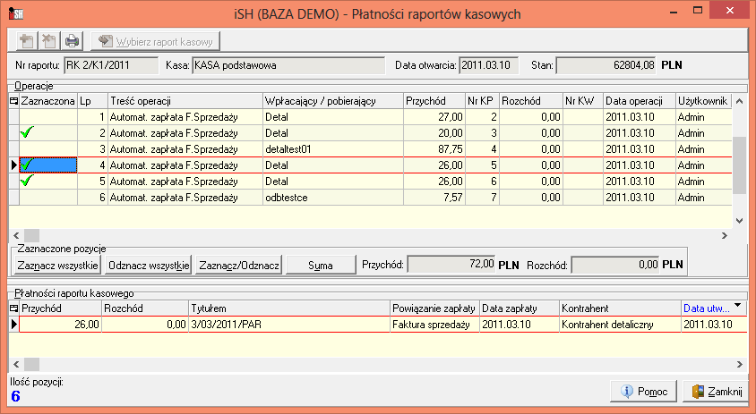Click Operacje horizontal scrollbar left arrow
The width and height of the screenshot is (756, 414).
pyautogui.click(x=16, y=235)
